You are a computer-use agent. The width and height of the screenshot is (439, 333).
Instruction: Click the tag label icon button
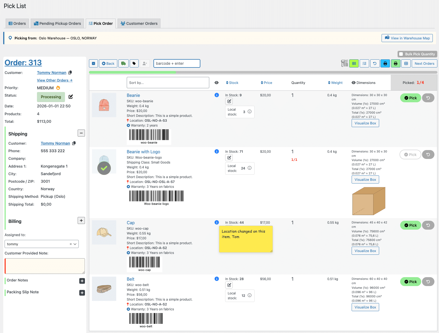tap(134, 63)
